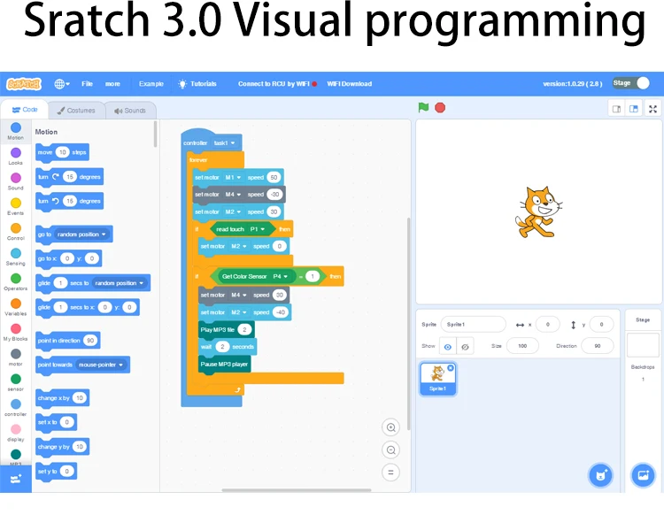Toggle the Stage switch
Image resolution: width=664 pixels, height=515 pixels.
pos(631,83)
